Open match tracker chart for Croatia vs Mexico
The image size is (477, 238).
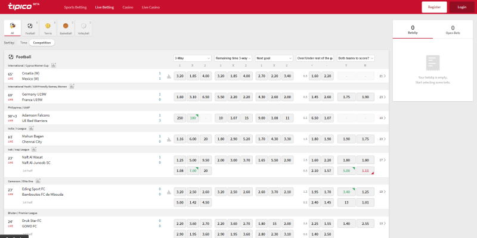pyautogui.click(x=169, y=77)
